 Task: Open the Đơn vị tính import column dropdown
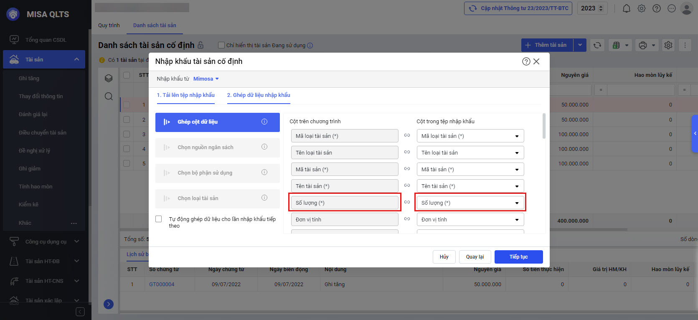click(x=470, y=219)
